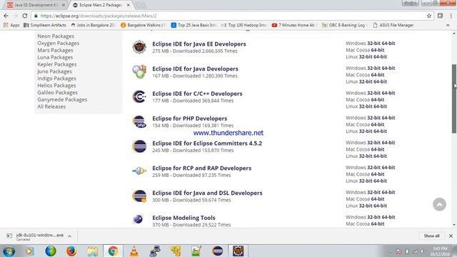The width and height of the screenshot is (457, 257).
Task: Open the Chrome menu (three dots)
Action: point(451,16)
